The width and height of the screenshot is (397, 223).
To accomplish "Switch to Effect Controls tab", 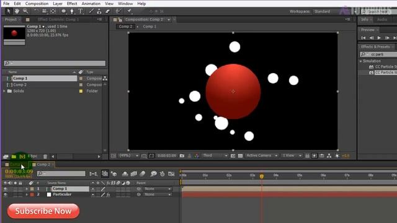I will tap(58, 19).
